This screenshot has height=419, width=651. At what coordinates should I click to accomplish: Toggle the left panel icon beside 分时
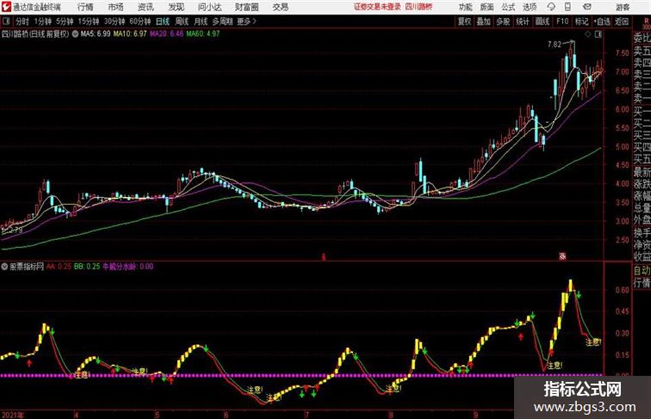coord(6,21)
